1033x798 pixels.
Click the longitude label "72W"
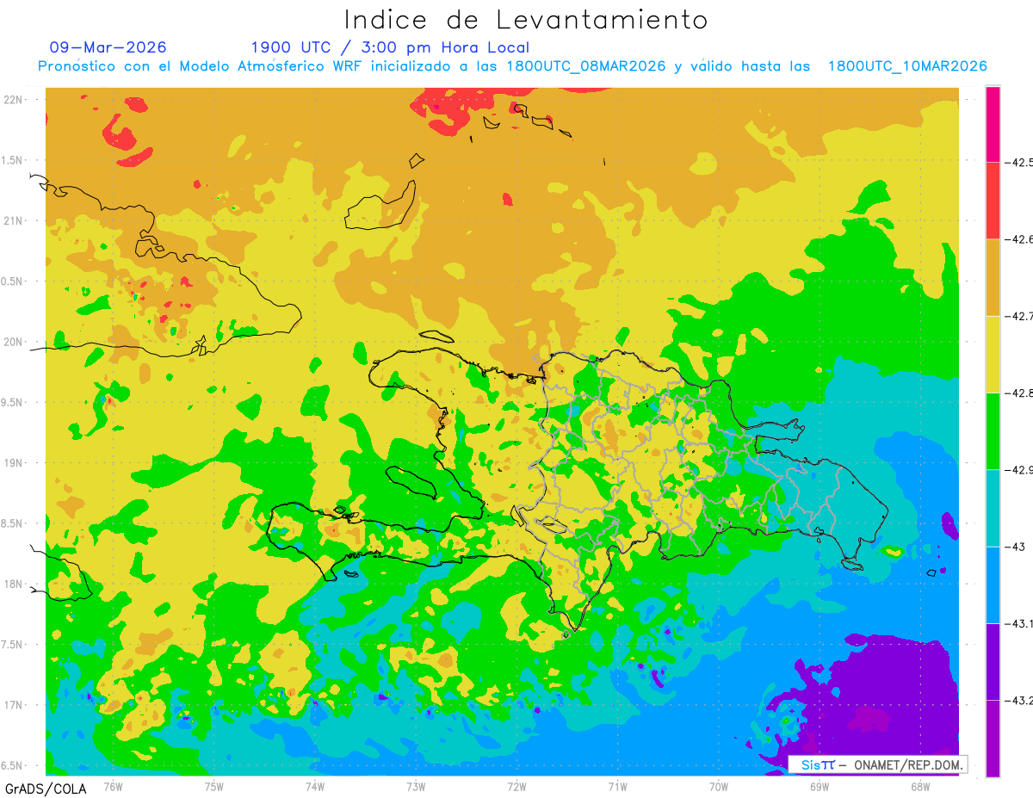point(516,786)
